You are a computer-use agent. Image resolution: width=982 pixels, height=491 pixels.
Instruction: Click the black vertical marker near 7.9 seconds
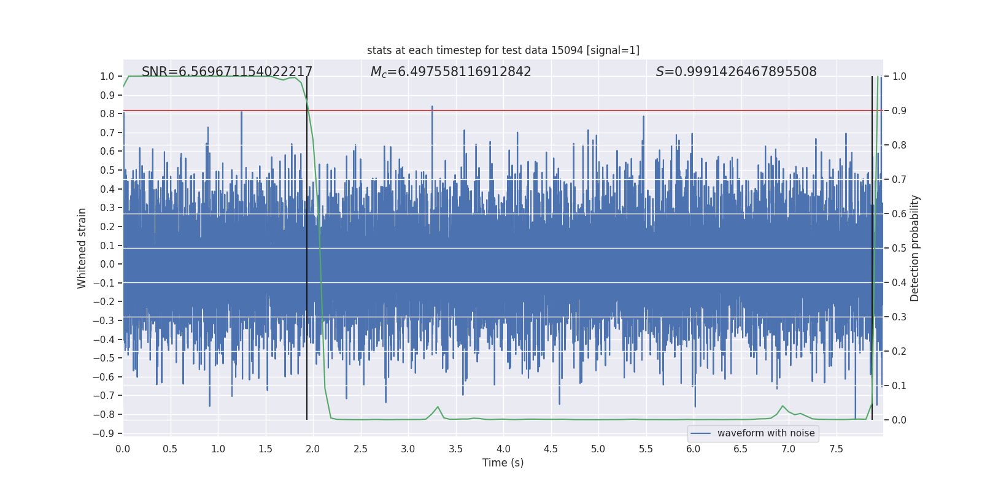point(872,245)
